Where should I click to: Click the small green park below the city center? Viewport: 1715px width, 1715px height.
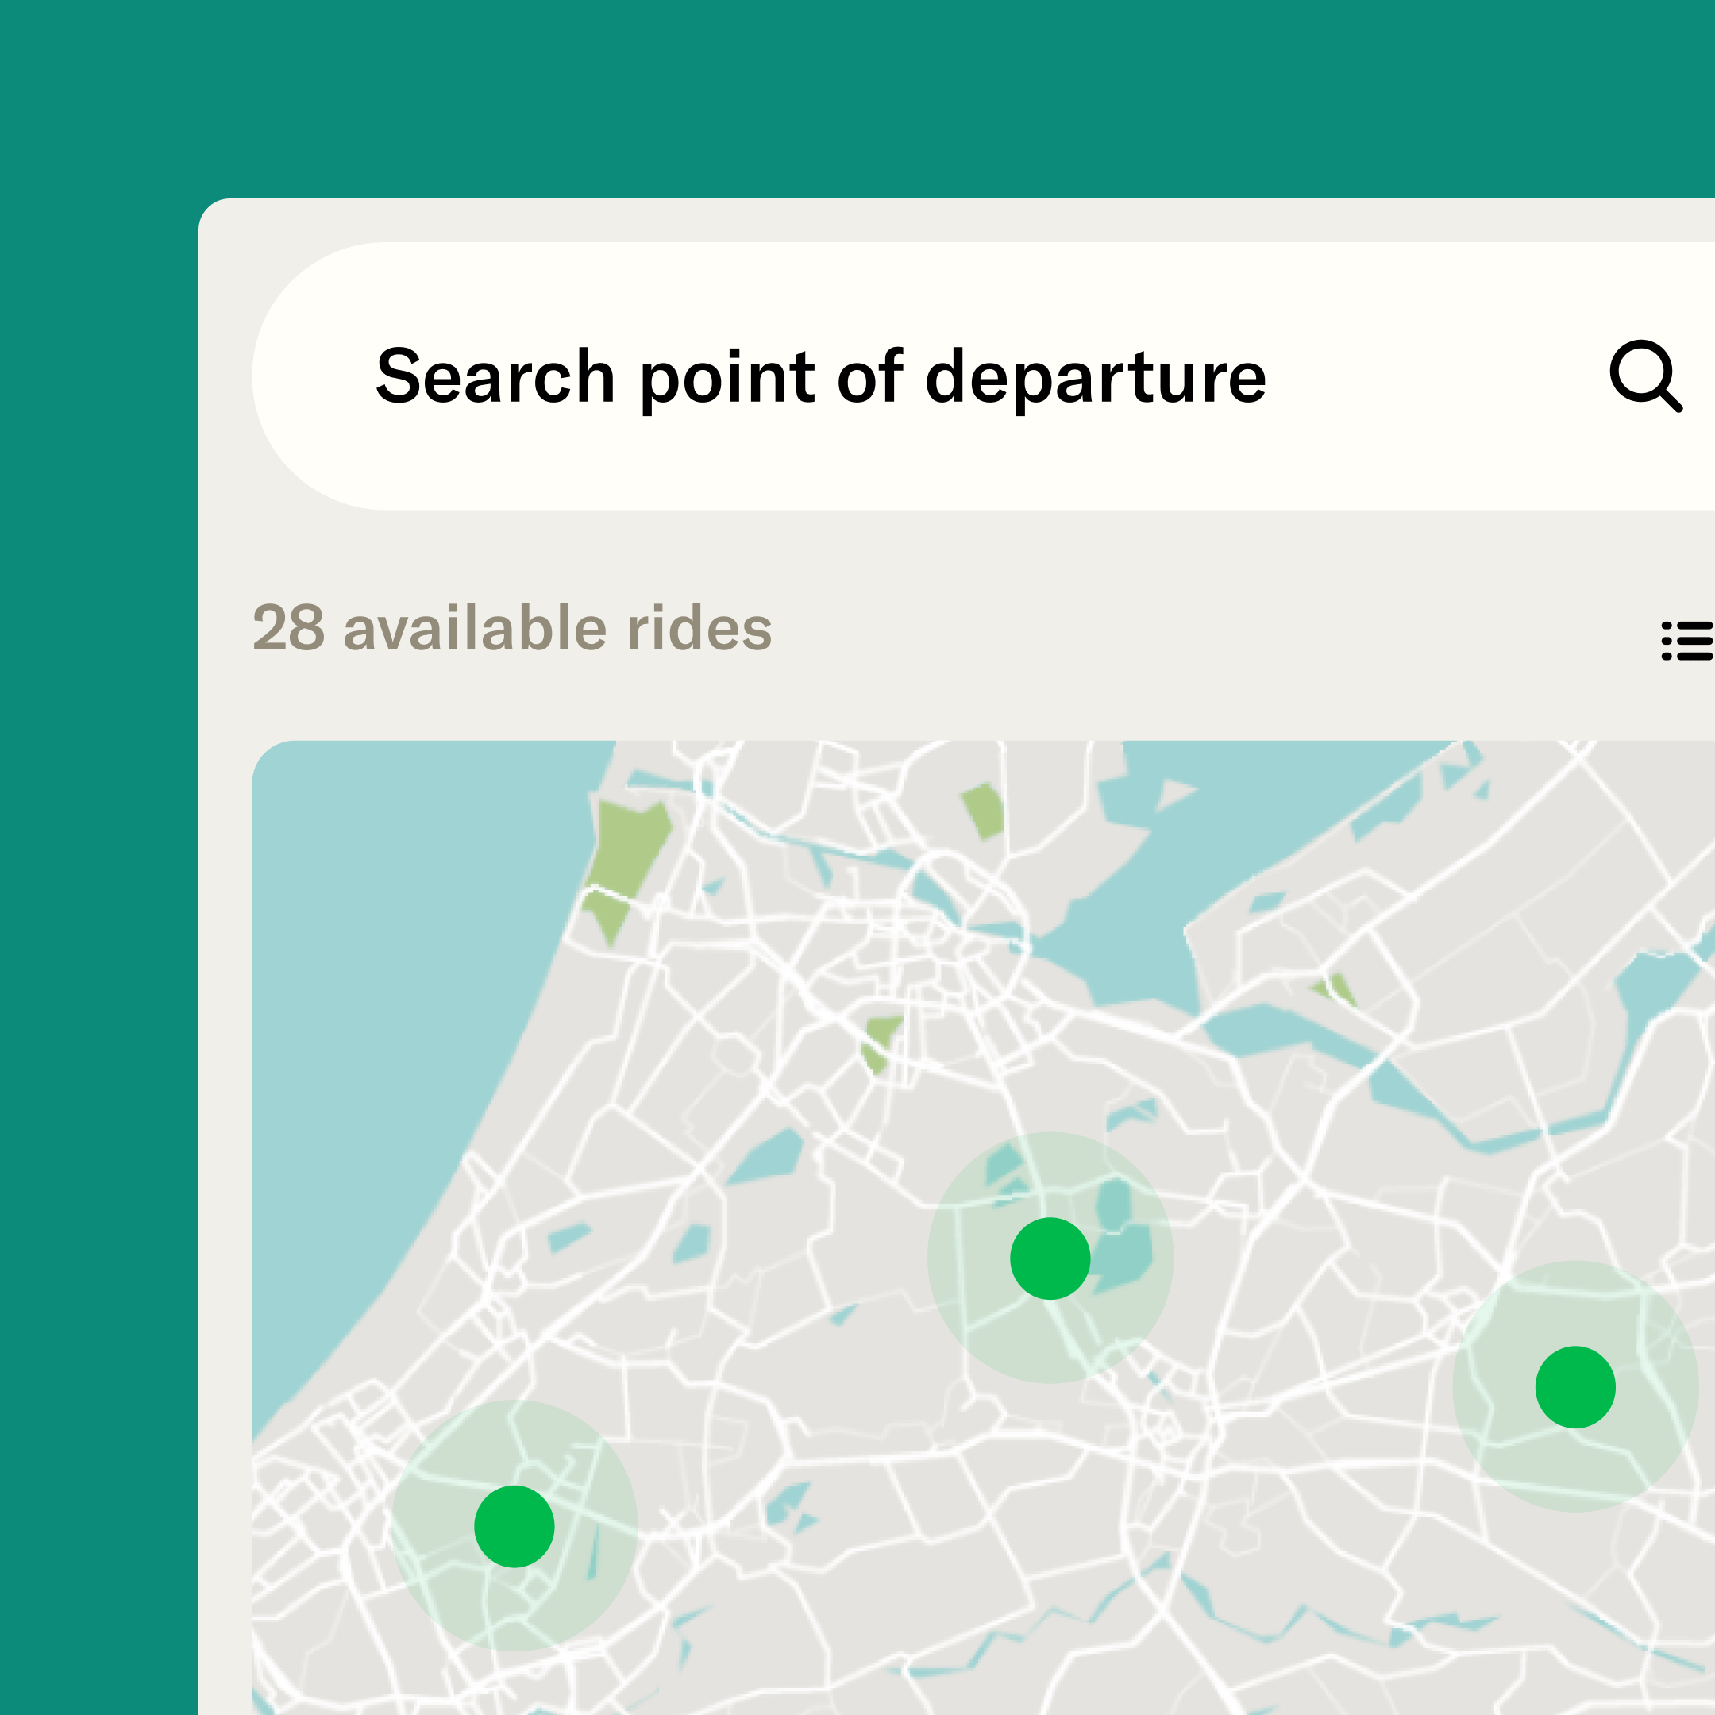click(x=879, y=1043)
